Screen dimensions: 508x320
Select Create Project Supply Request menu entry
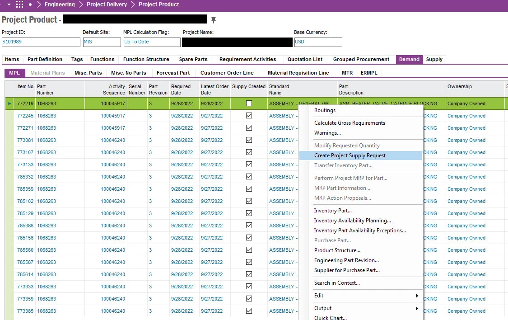pos(350,155)
